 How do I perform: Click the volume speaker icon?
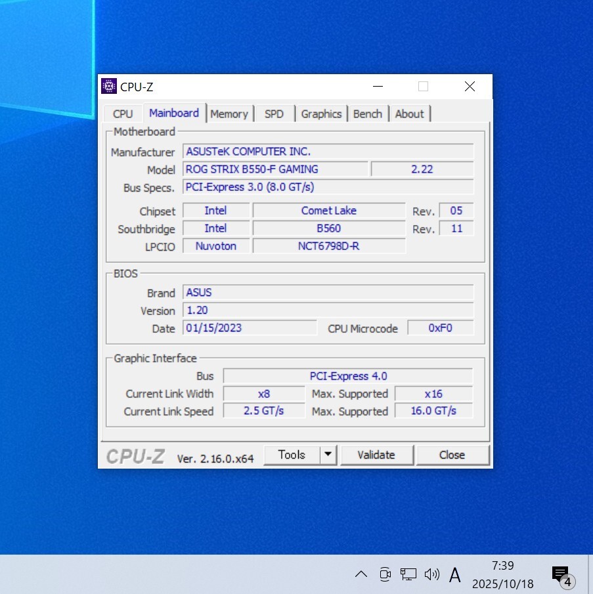431,574
